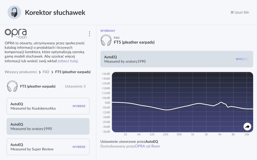
Task: Go to 'Wszyscy producenci' breadcrumb
Action: (x=21, y=72)
